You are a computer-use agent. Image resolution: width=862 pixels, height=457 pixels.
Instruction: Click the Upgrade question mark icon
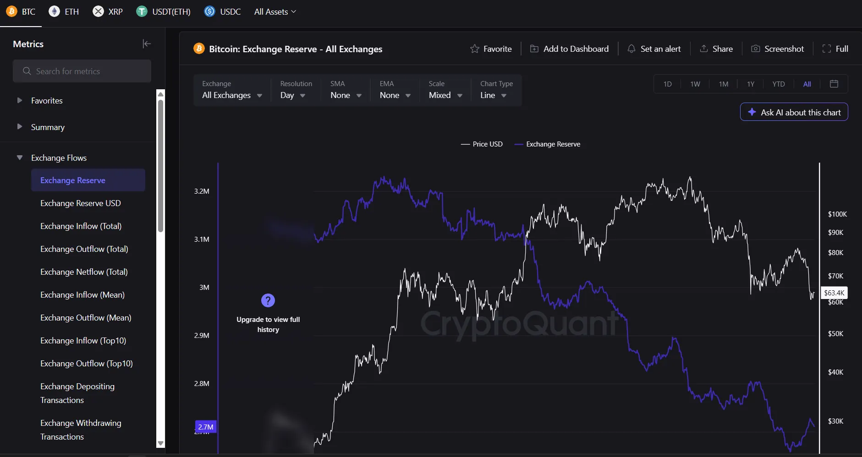(268, 300)
